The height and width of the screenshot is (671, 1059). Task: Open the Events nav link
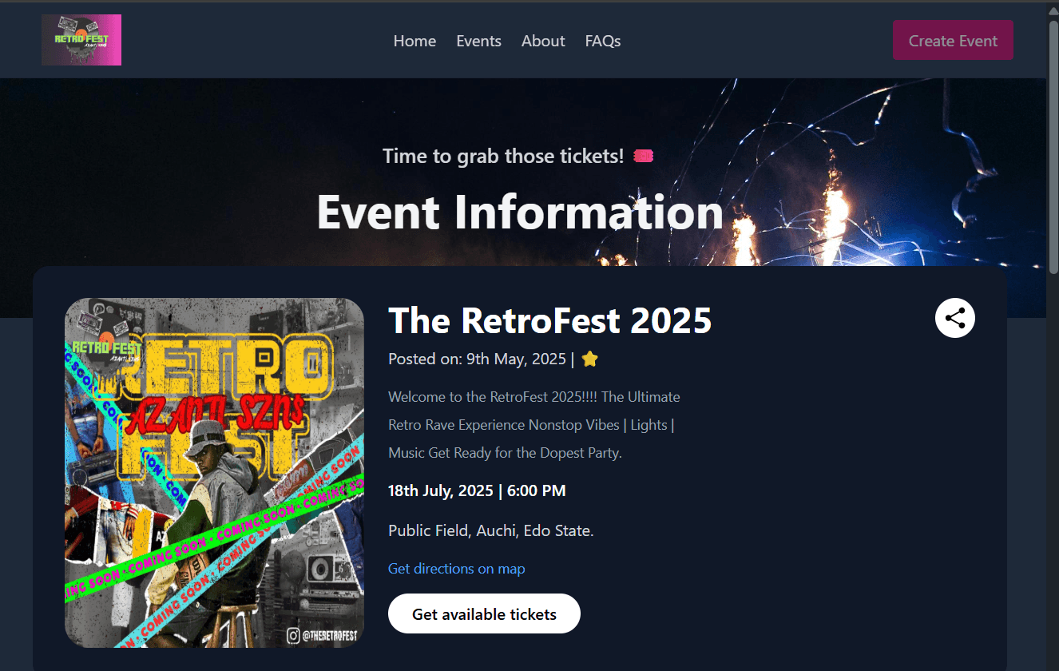(x=478, y=41)
